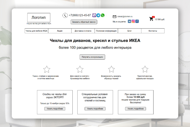Click star above 'Для новой и снятой'
This screenshot has height=127, width=190.
click(80, 69)
